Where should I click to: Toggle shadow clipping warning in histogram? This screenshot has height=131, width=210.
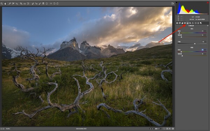pyautogui.click(x=177, y=2)
